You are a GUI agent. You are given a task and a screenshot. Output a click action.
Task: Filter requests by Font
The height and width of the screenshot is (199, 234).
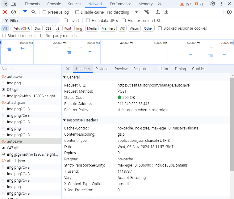pyautogui.click(x=68, y=28)
